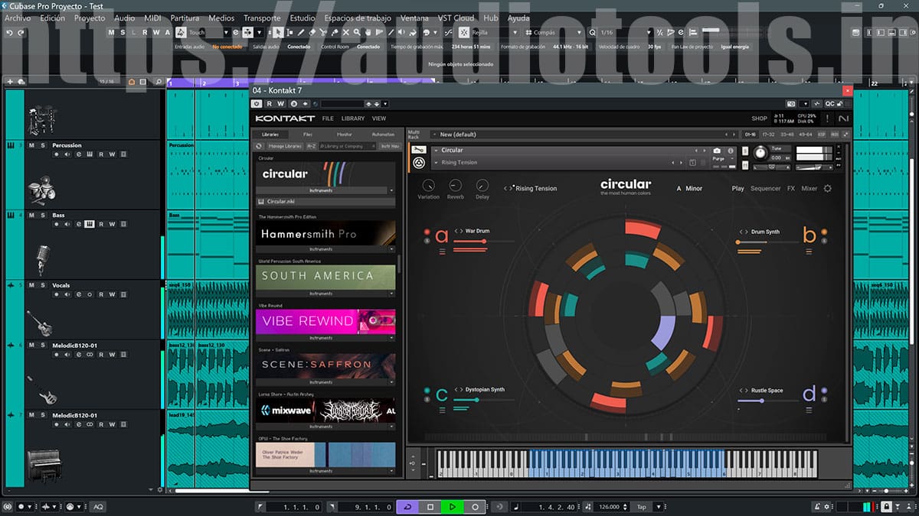Screen dimensions: 919x516
Task: Enable Write automation on Percussion track
Action: (x=113, y=154)
